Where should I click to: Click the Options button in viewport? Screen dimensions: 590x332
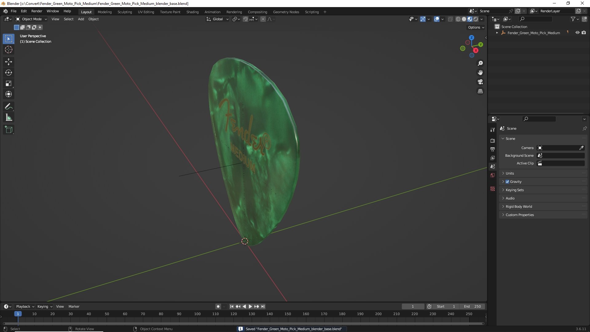[476, 27]
